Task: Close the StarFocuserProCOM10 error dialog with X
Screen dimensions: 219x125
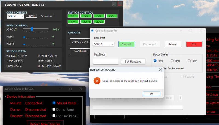Action: pos(160,70)
